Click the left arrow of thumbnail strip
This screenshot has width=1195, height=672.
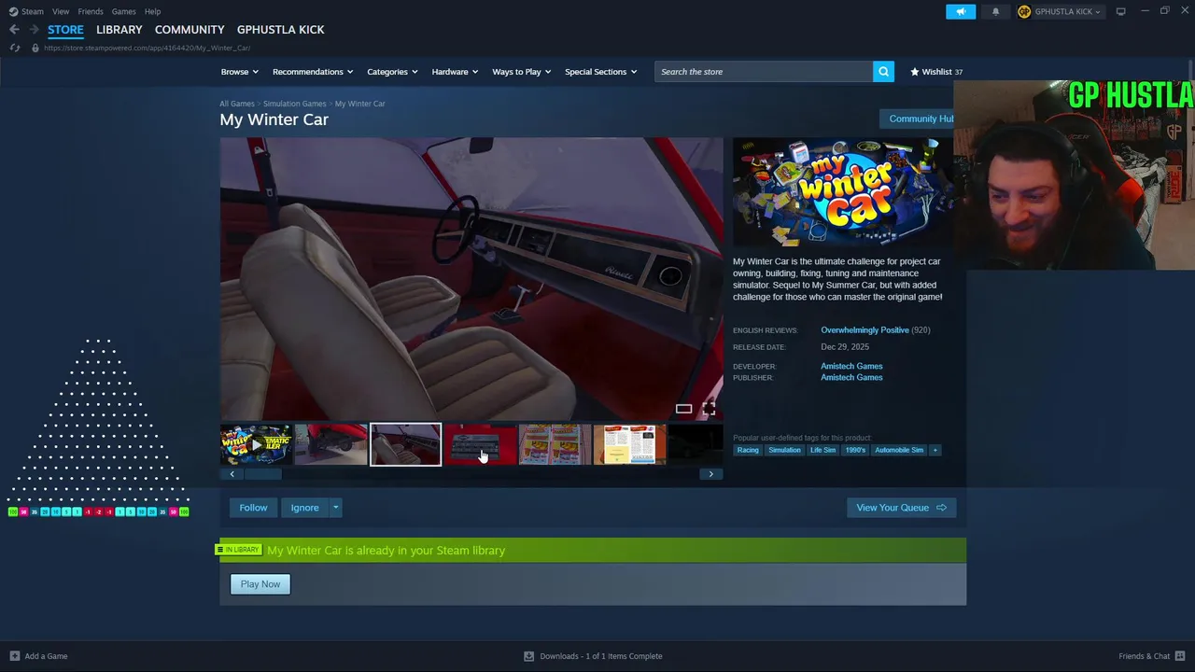[232, 474]
